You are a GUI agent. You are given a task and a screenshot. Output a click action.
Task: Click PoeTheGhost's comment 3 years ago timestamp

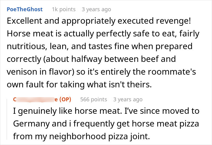[x=96, y=9]
